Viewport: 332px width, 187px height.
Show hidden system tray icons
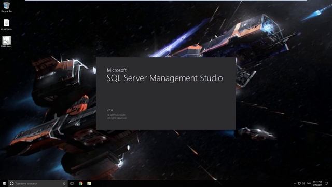pos(295,183)
